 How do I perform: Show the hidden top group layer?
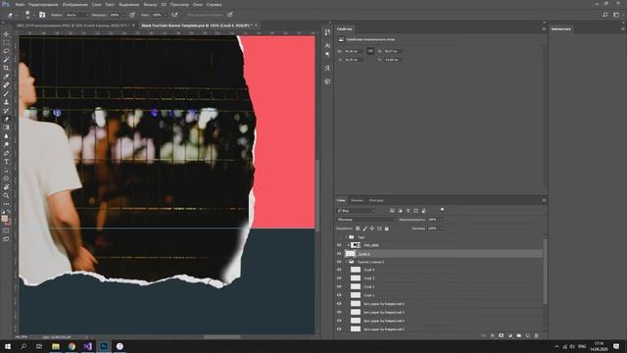pos(339,237)
